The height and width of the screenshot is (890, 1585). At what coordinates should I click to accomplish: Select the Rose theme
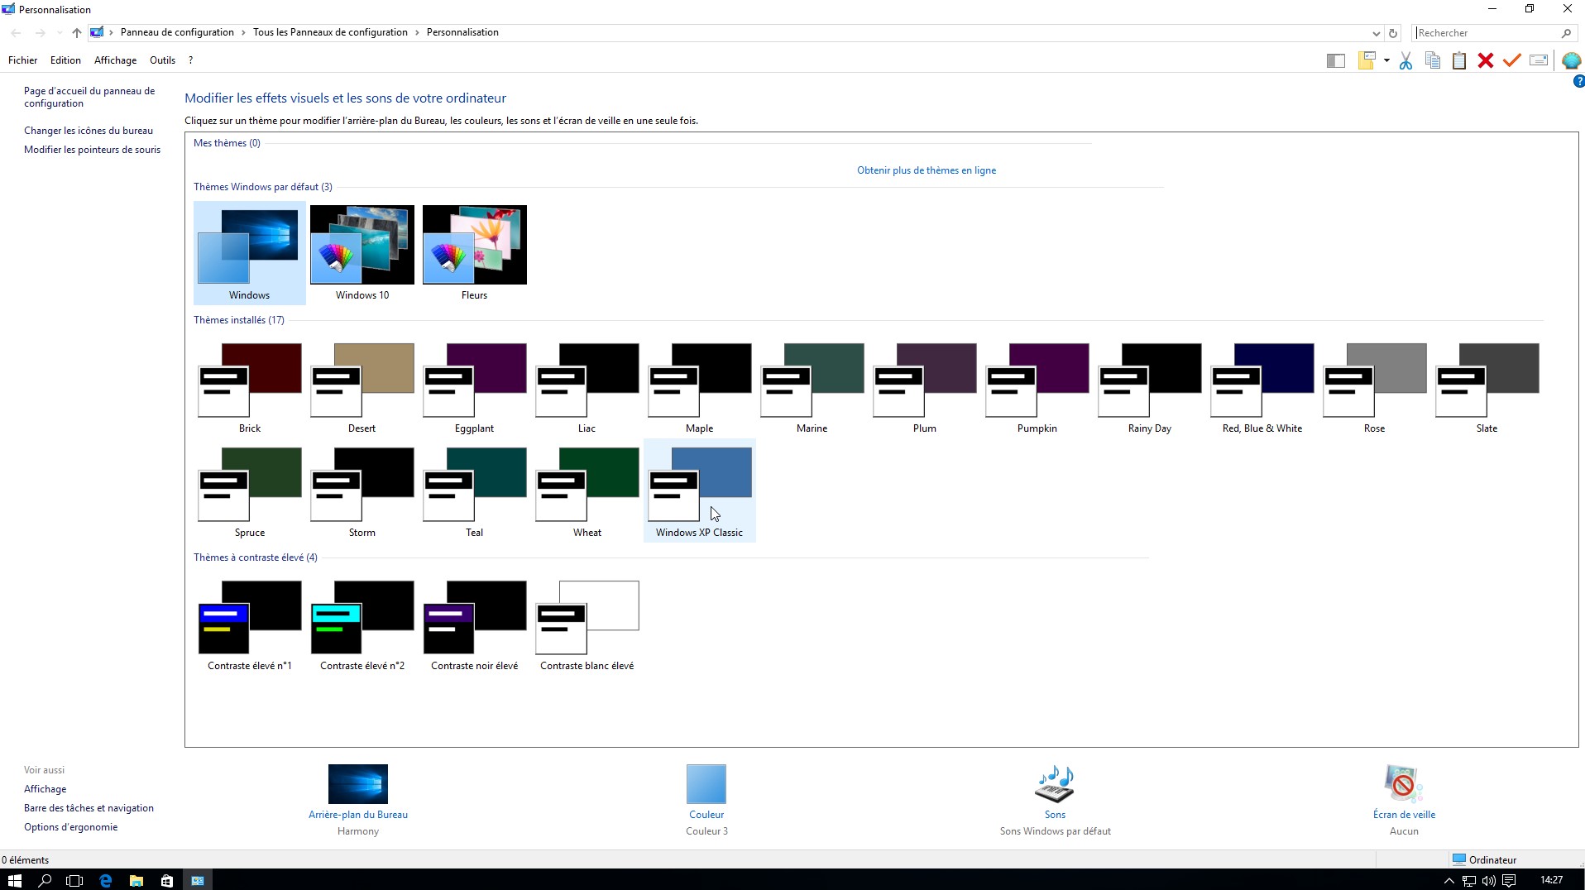[1374, 387]
